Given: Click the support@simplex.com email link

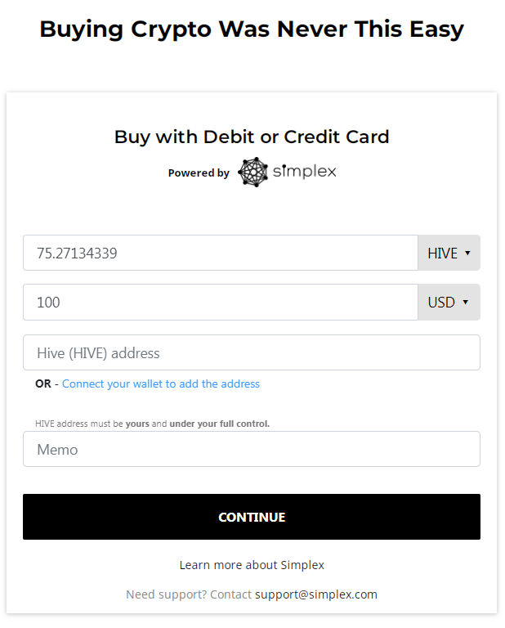Looking at the screenshot, I should (316, 594).
